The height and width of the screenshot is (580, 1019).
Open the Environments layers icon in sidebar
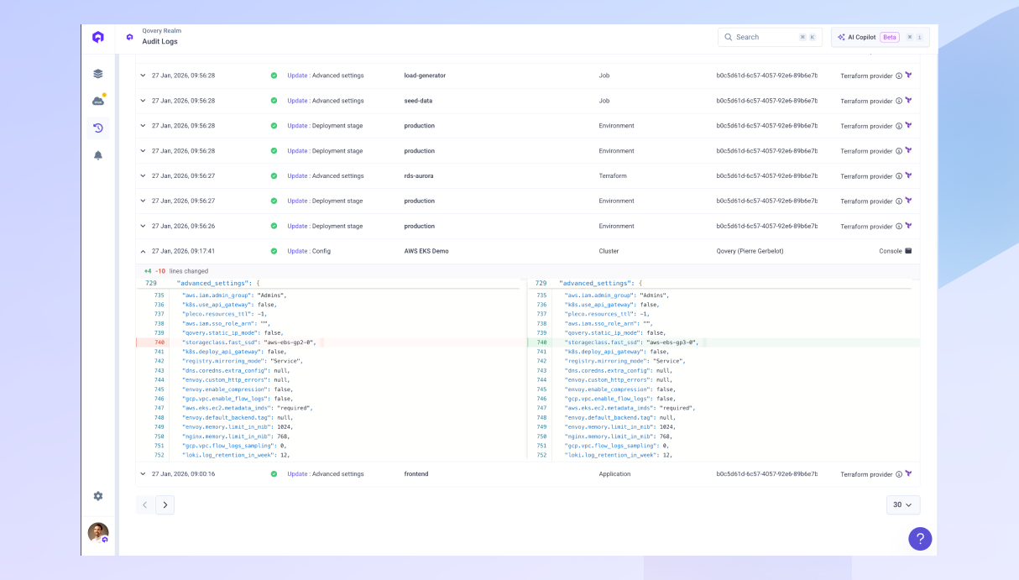coord(97,73)
